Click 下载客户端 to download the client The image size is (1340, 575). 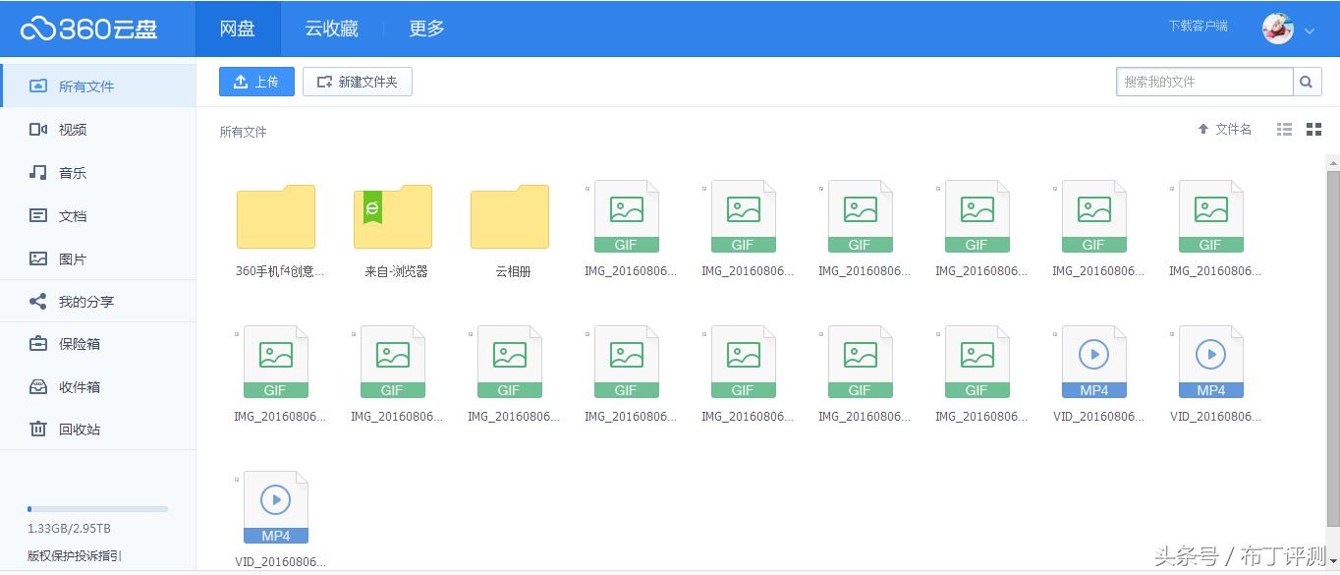click(x=1199, y=27)
